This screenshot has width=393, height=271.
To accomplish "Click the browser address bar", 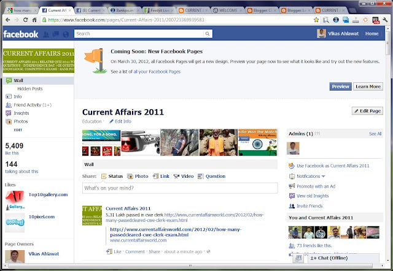I will coord(177,20).
